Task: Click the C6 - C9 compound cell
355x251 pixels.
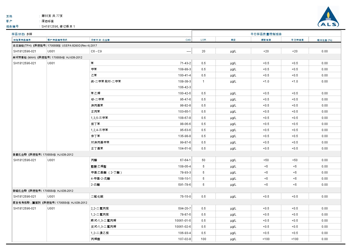Action: click(x=96, y=51)
